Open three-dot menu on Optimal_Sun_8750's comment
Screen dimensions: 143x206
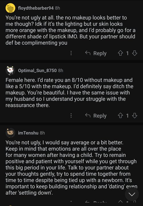point(71,116)
